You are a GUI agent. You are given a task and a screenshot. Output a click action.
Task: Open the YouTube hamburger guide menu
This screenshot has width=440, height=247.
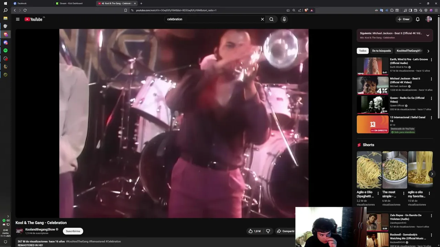[x=18, y=19]
